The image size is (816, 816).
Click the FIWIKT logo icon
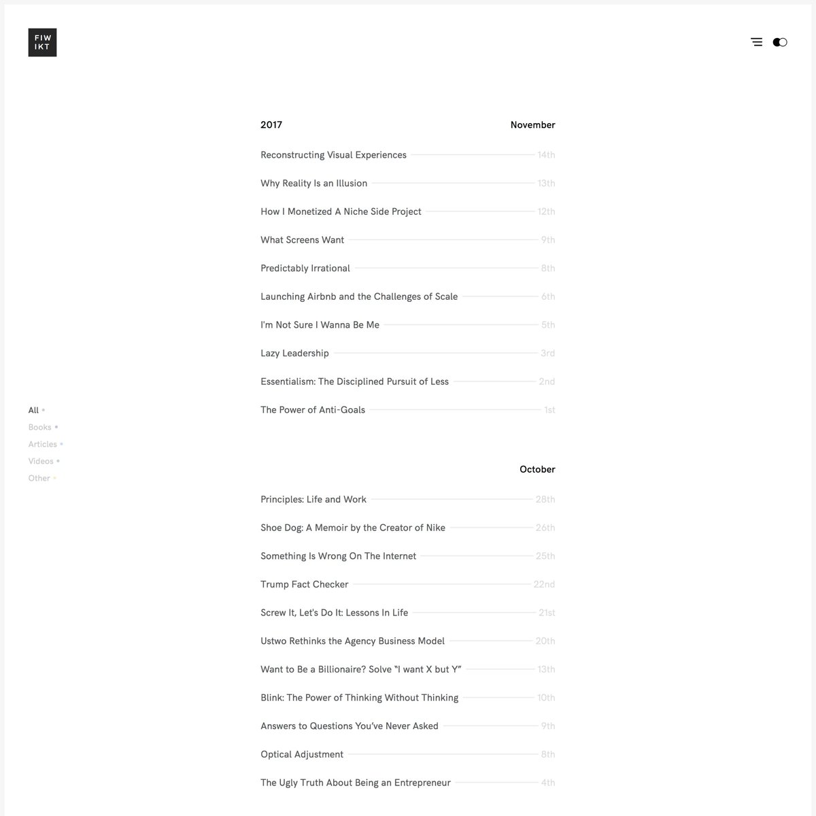click(x=42, y=42)
